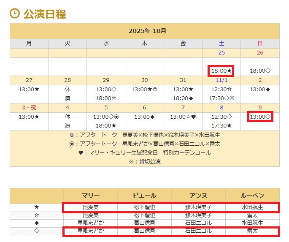Click the ♥ マリー・キュリー生誕記念日 legend line
The image size is (289, 242).
click(144, 153)
